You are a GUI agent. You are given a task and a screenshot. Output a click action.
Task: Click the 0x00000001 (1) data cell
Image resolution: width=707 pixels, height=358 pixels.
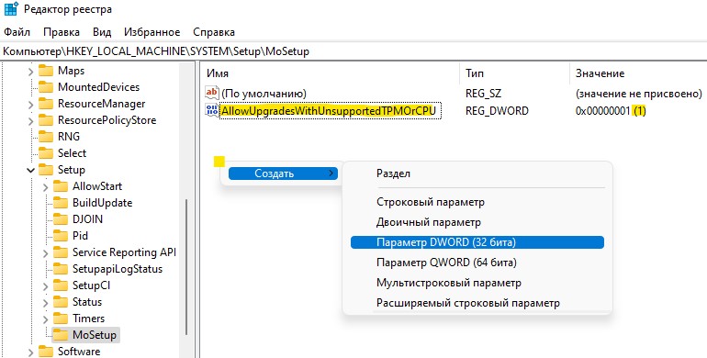click(611, 110)
